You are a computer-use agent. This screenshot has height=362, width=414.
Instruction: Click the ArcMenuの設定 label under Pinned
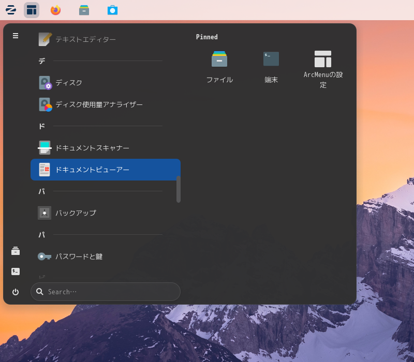pos(323,80)
